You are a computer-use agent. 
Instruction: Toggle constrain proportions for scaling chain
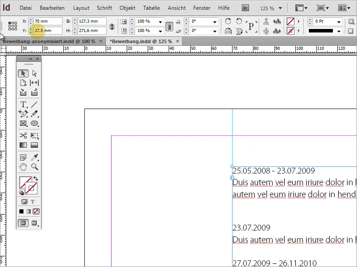pyautogui.click(x=169, y=26)
